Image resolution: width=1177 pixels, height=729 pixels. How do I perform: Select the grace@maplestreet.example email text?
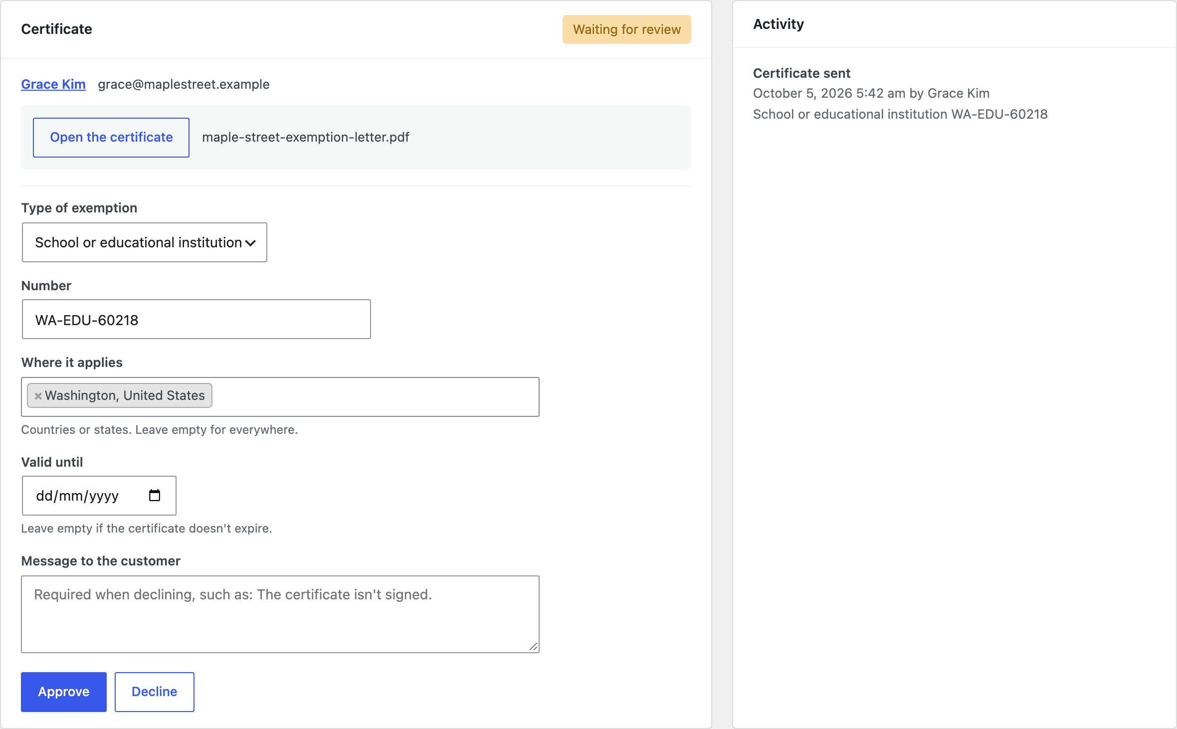pos(184,84)
